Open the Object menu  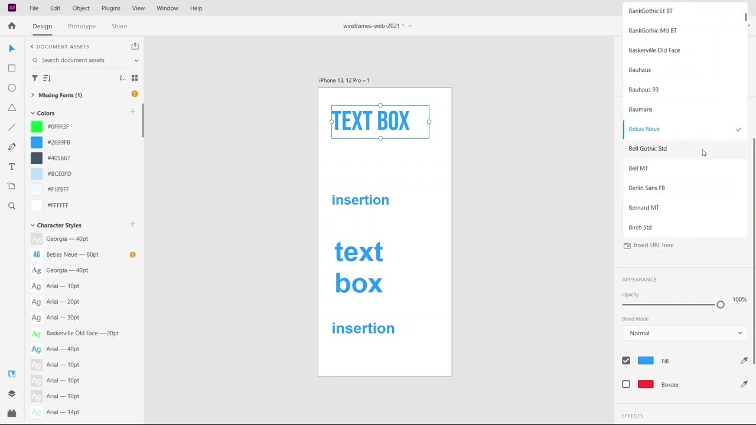click(x=81, y=8)
